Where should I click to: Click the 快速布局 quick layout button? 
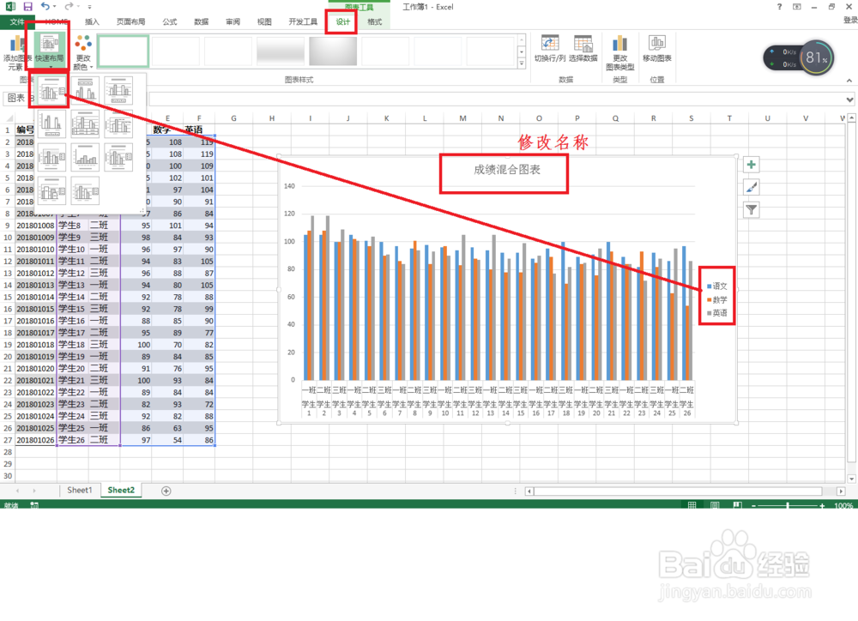point(50,51)
